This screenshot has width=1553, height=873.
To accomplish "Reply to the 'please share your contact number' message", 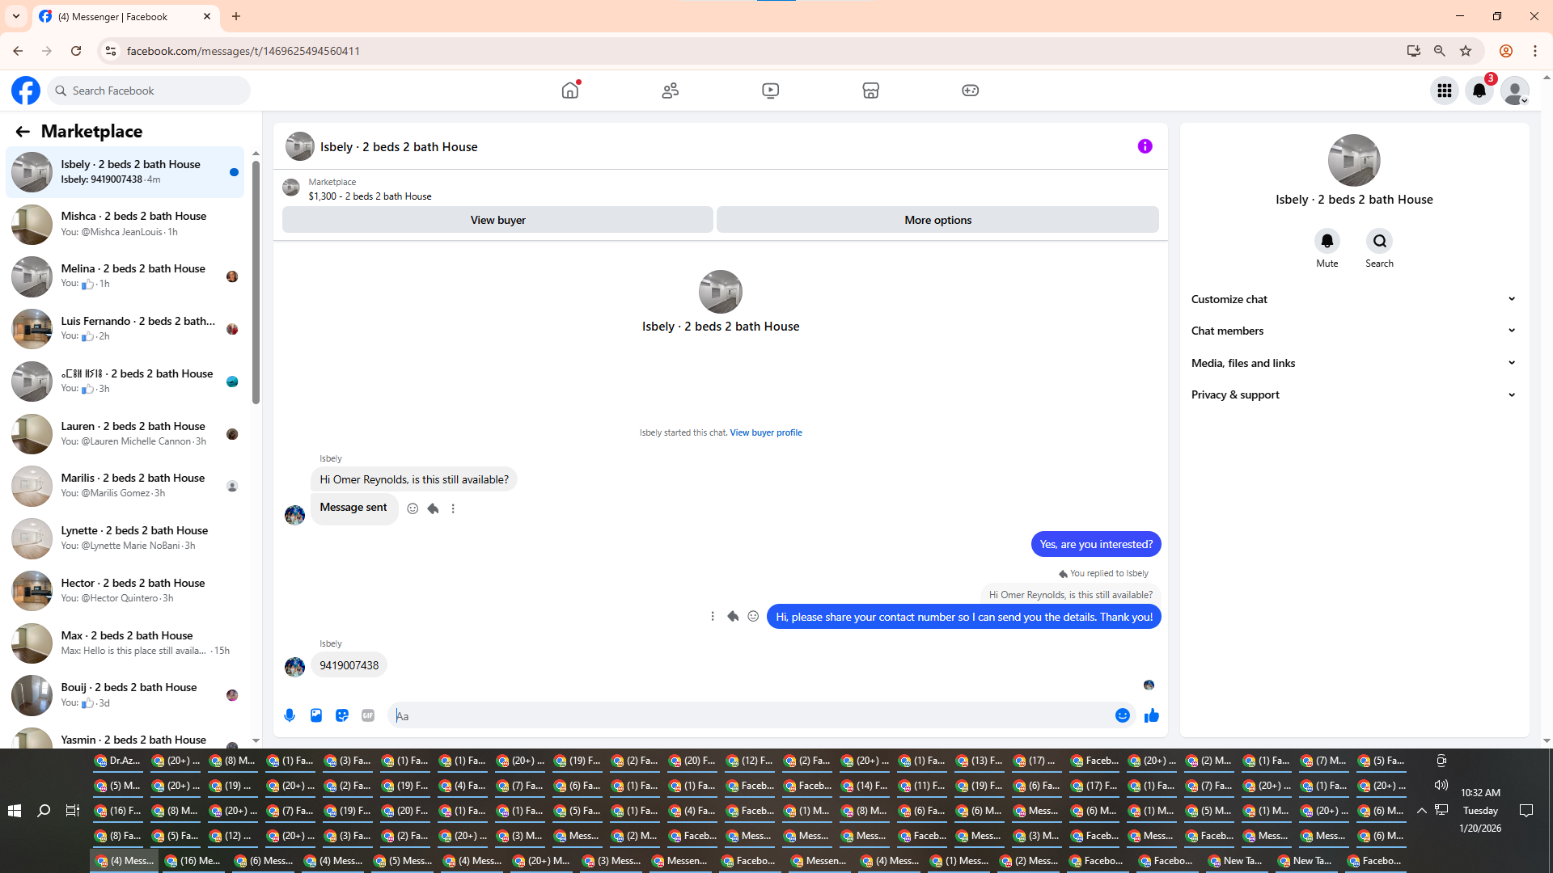I will (x=733, y=617).
